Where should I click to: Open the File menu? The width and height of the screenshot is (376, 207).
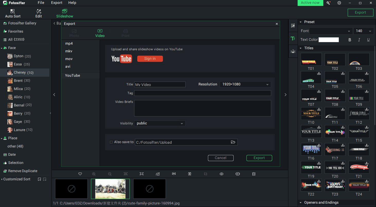point(41,3)
